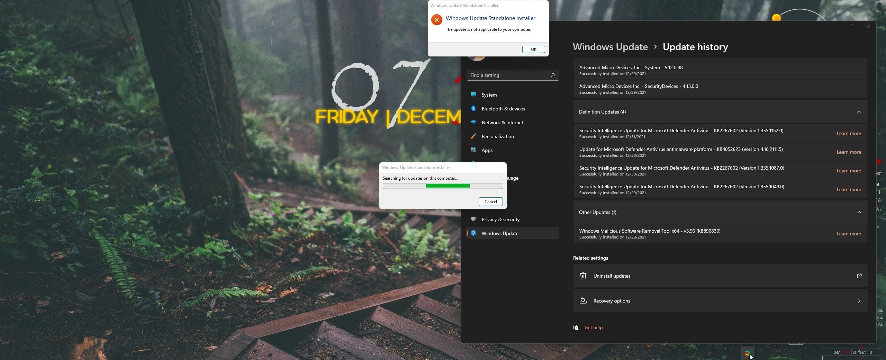Learn more about antimalware platform KB4052623
The width and height of the screenshot is (886, 360).
849,152
